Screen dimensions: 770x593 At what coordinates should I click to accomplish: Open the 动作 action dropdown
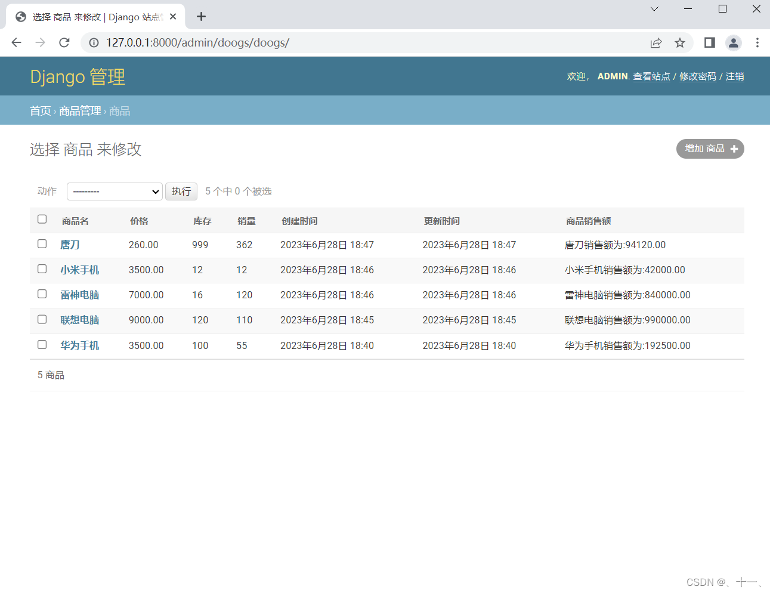(x=115, y=192)
